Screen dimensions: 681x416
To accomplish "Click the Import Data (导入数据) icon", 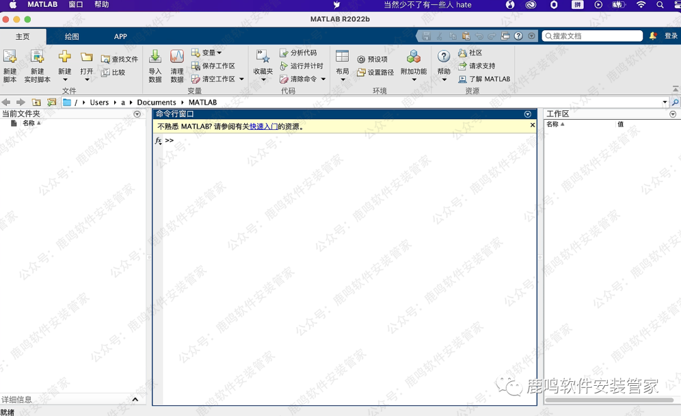I will coord(155,57).
